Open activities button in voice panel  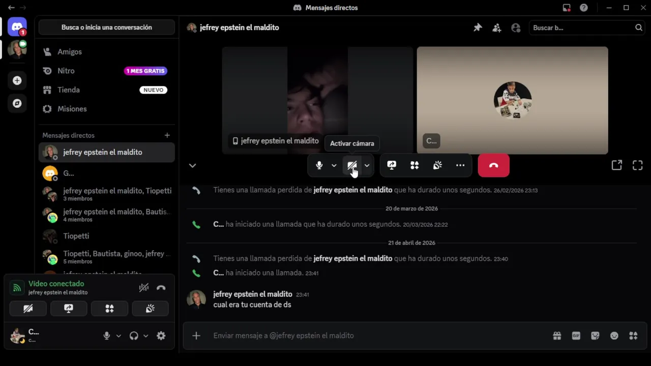click(x=109, y=309)
